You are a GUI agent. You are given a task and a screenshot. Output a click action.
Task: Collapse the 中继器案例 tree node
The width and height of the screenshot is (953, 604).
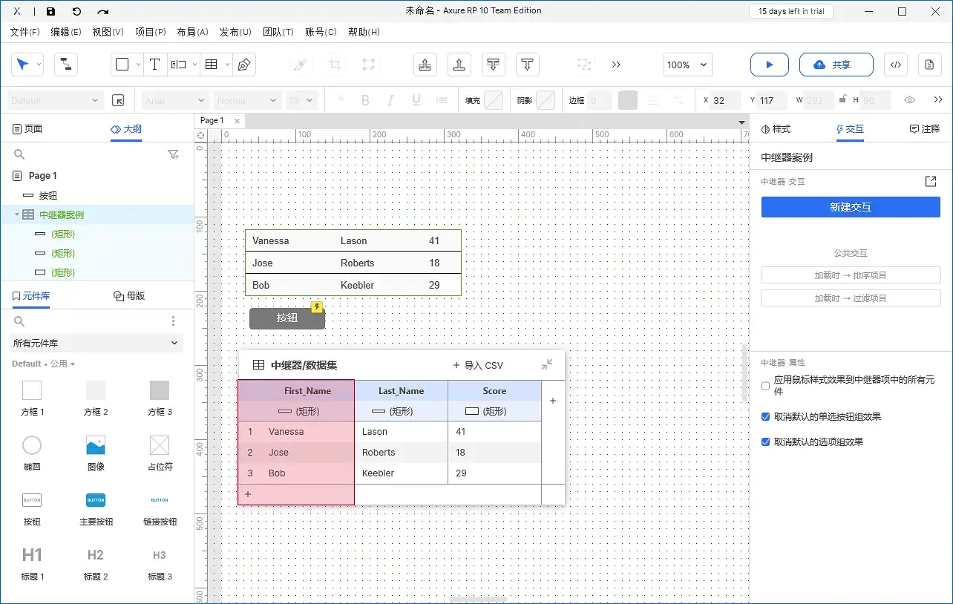coord(16,215)
